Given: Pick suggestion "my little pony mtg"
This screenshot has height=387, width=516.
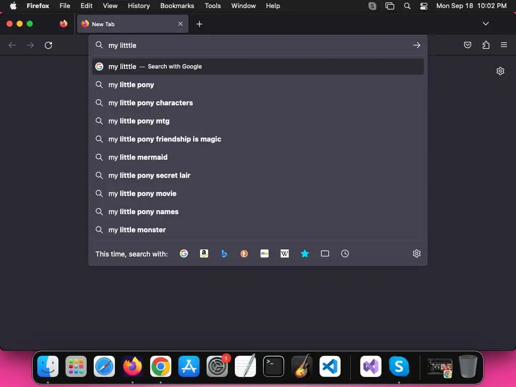Looking at the screenshot, I should [257, 121].
